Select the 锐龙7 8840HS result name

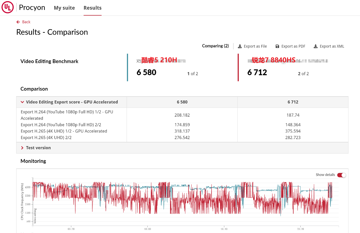[x=273, y=60]
